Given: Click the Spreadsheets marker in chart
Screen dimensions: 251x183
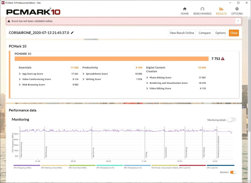Looking at the screenshot, I should pos(166,152).
